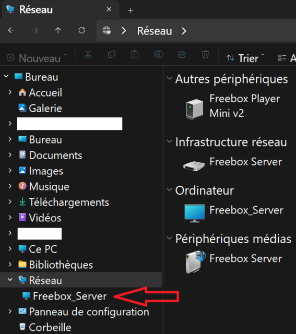The image size is (296, 334).
Task: Close the Réseau tab
Action: tap(109, 9)
